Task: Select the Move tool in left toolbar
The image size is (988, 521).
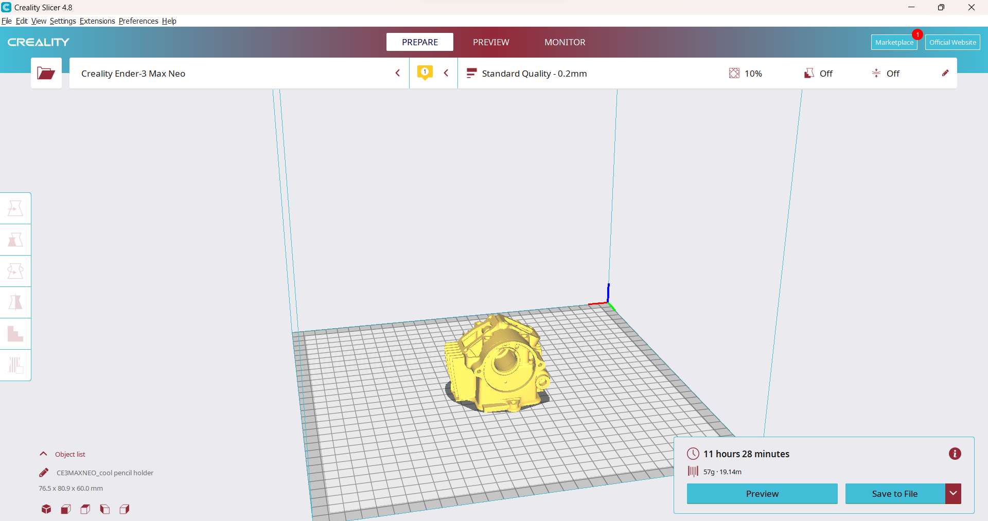Action: 15,208
